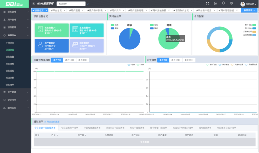Viewport: 259px width, 153px height.
Task: Go to home via the house icon
Action: (x=215, y=3)
